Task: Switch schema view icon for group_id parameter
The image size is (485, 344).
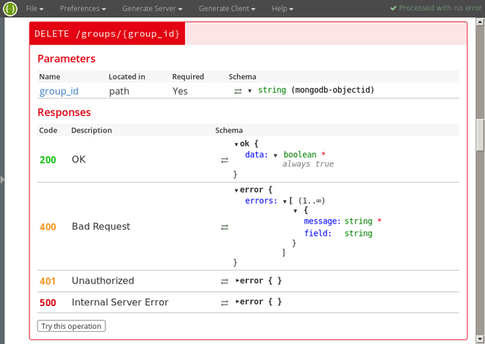Action: (238, 91)
